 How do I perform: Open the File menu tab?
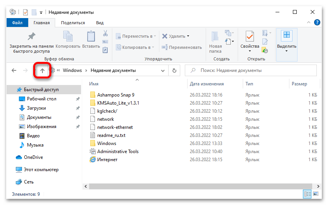click(17, 23)
